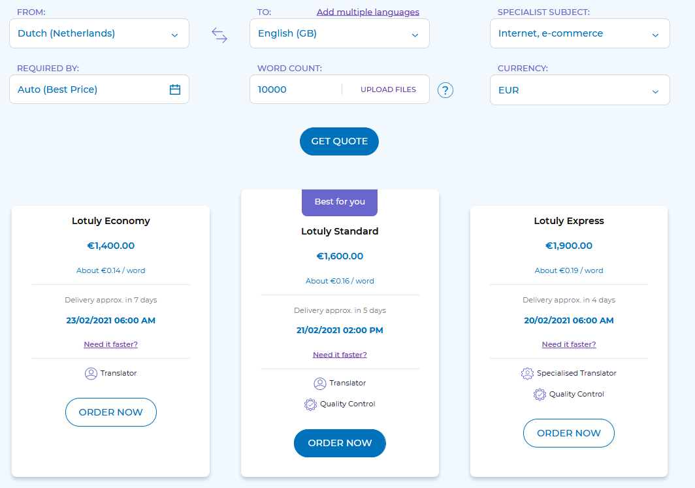The width and height of the screenshot is (695, 488).
Task: Click price €1,600.00
Action: (340, 256)
